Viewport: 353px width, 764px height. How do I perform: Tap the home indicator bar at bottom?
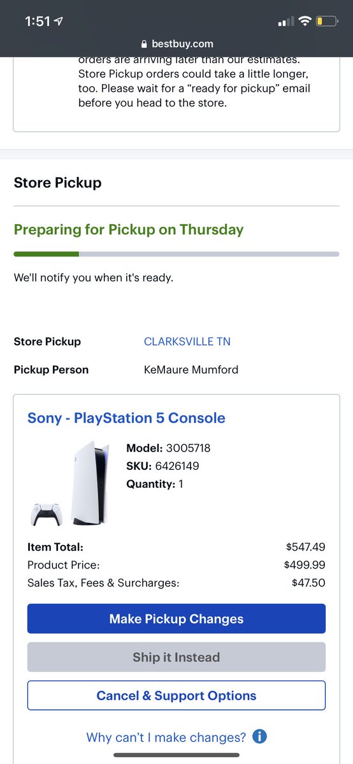(176, 755)
